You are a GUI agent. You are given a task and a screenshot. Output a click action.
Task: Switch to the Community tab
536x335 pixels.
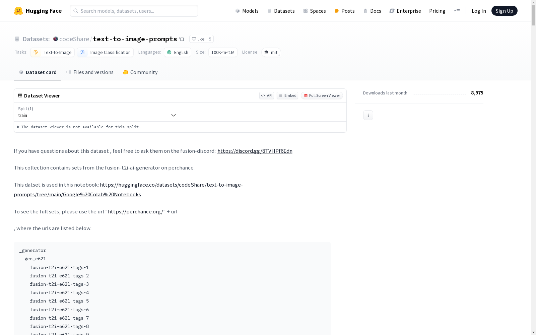[140, 72]
